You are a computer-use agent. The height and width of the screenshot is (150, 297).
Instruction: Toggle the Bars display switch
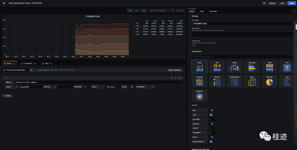click(x=211, y=110)
